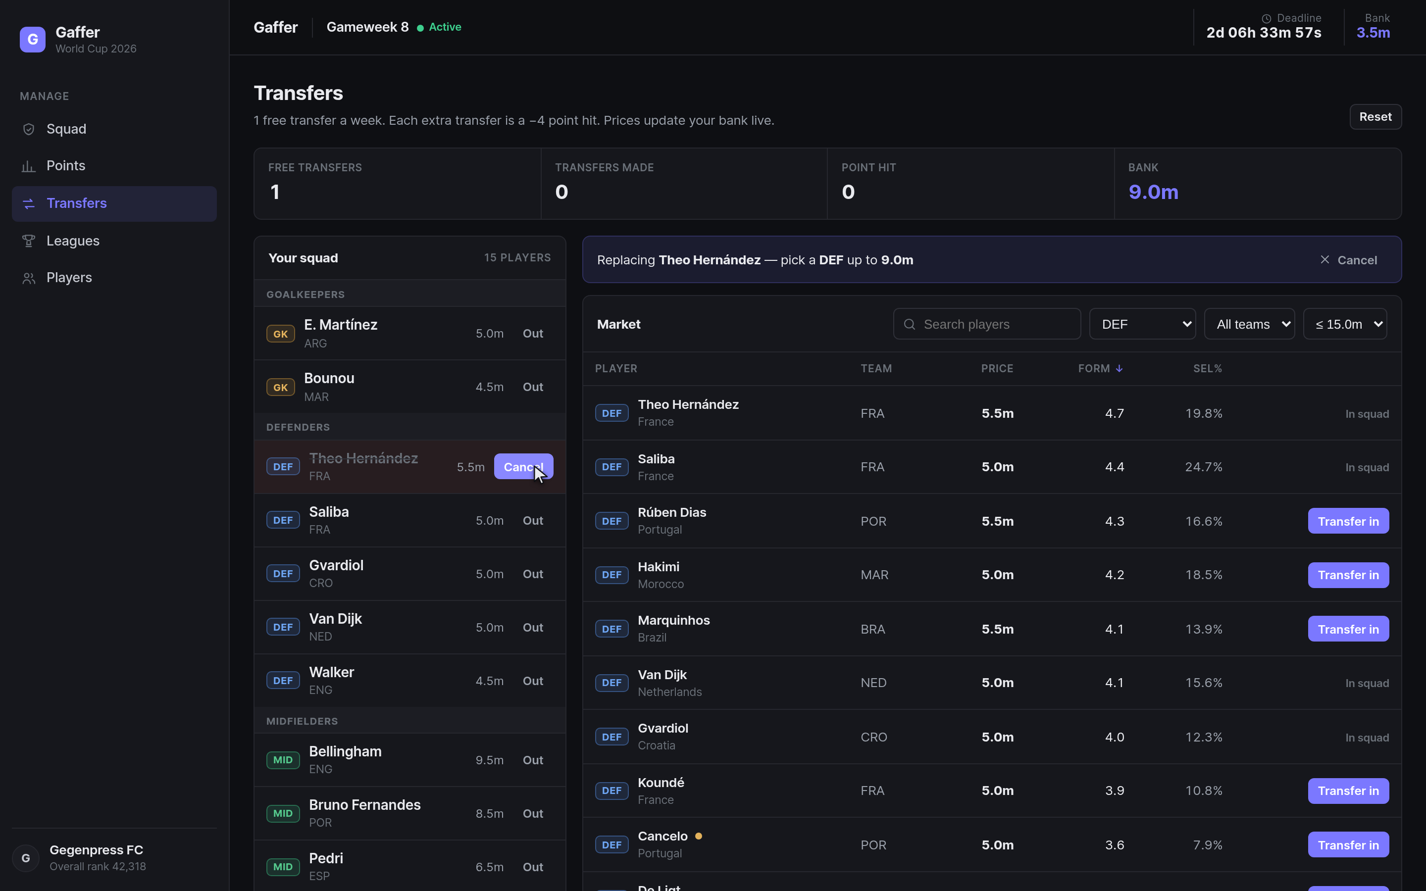This screenshot has width=1426, height=891.
Task: Click the Transfers arrows icon
Action: (28, 204)
